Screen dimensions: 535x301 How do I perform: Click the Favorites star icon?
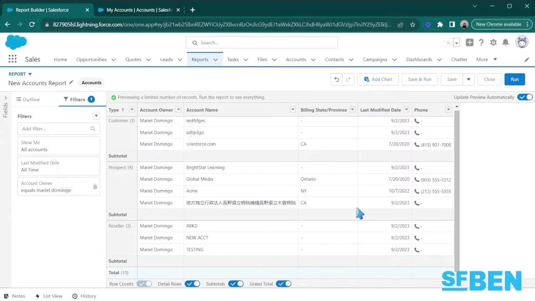pyautogui.click(x=448, y=43)
